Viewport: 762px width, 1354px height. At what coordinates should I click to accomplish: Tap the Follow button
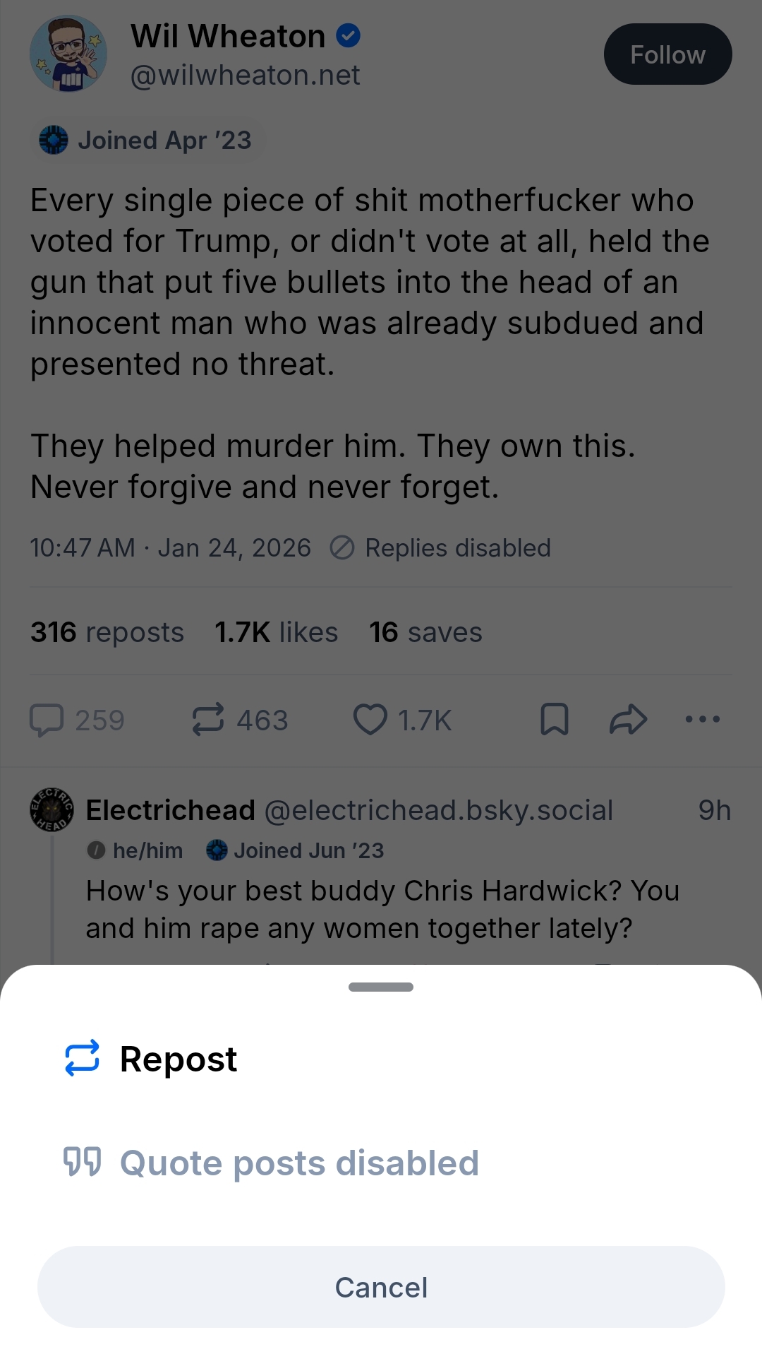point(667,54)
